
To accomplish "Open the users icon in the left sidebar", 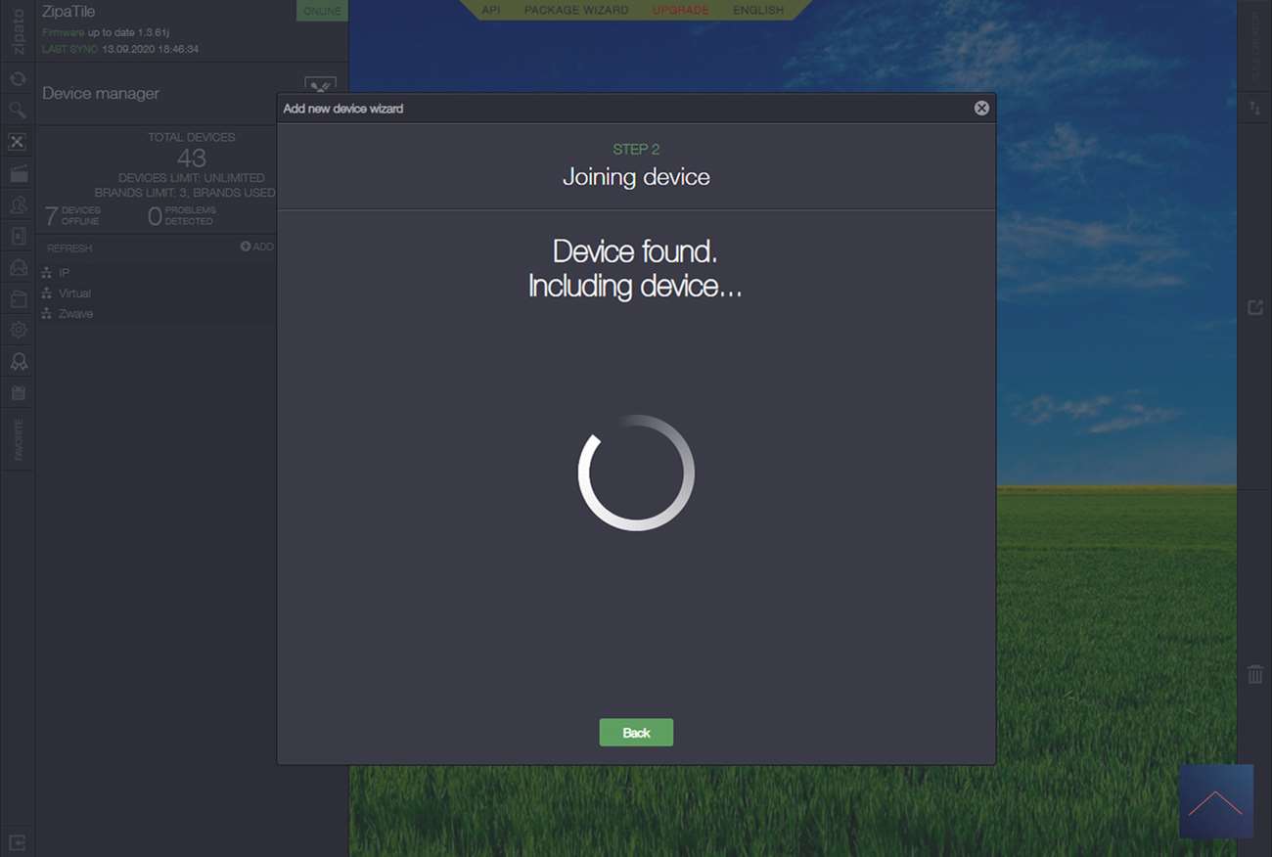I will (18, 204).
